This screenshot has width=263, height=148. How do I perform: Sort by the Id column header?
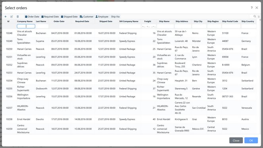pos(8,21)
